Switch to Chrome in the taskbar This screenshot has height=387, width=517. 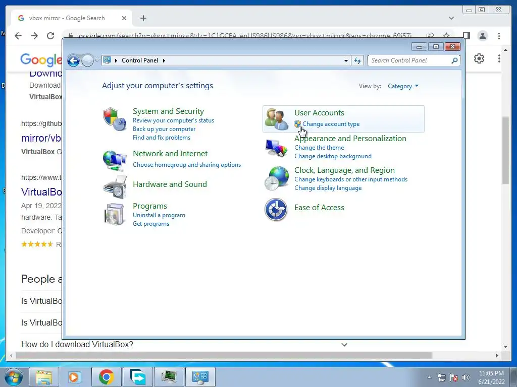pyautogui.click(x=106, y=377)
